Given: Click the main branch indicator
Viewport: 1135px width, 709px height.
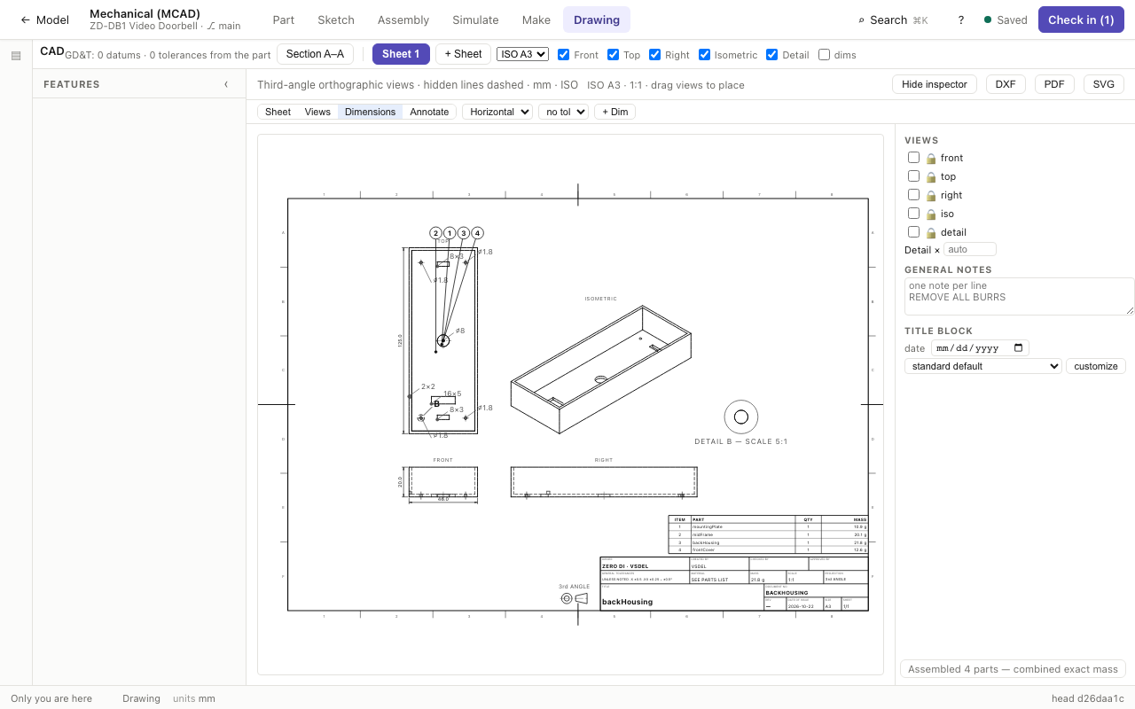Looking at the screenshot, I should tap(223, 26).
